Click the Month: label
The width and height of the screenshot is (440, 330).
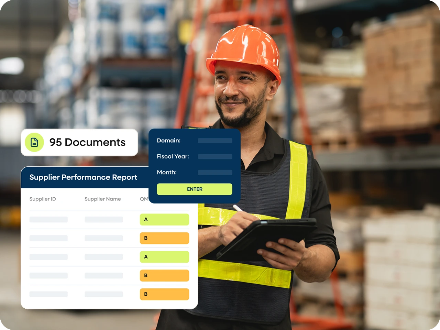(x=167, y=172)
